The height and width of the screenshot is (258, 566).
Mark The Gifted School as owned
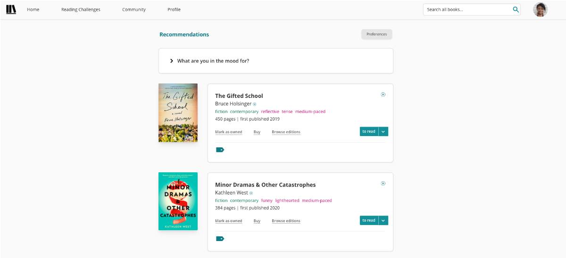(229, 132)
